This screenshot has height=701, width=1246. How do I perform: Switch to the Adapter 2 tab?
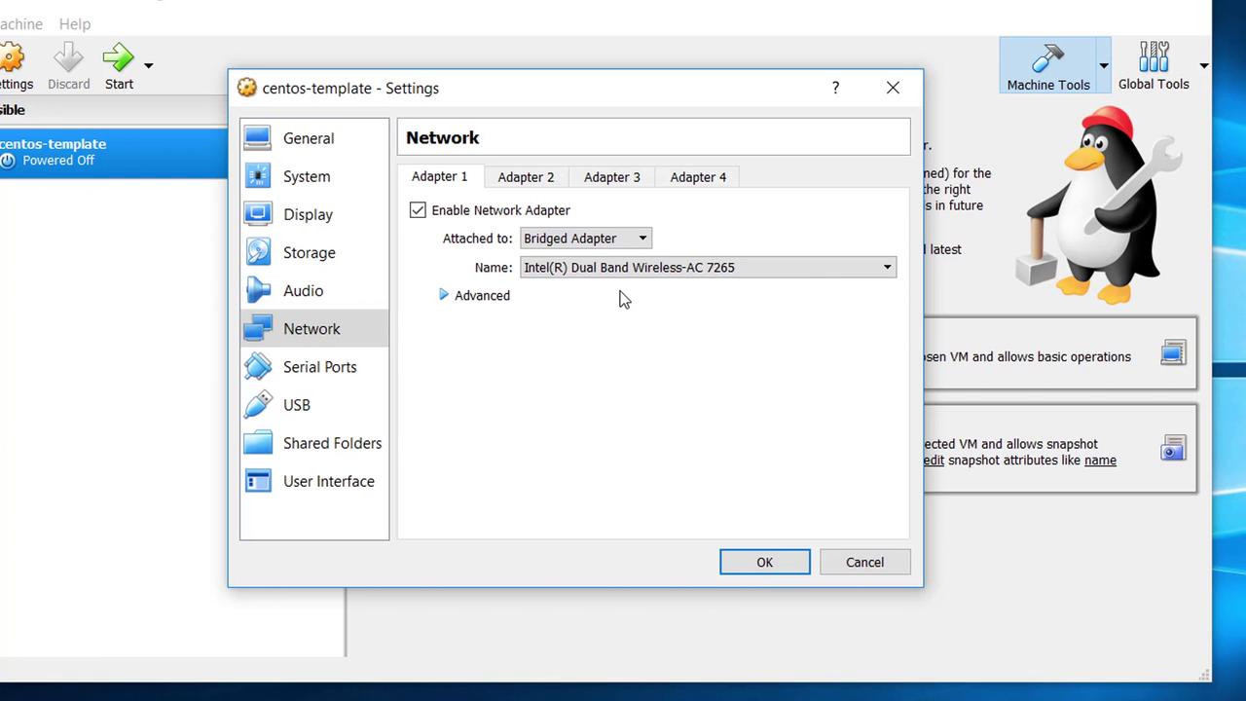click(526, 177)
